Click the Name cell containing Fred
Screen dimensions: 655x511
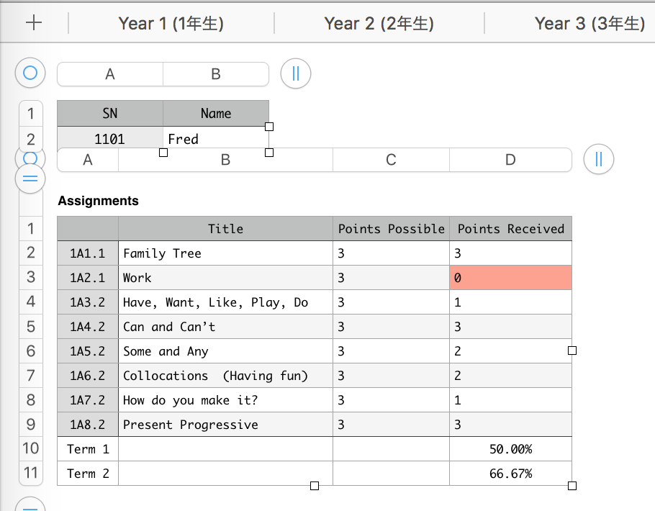click(216, 138)
